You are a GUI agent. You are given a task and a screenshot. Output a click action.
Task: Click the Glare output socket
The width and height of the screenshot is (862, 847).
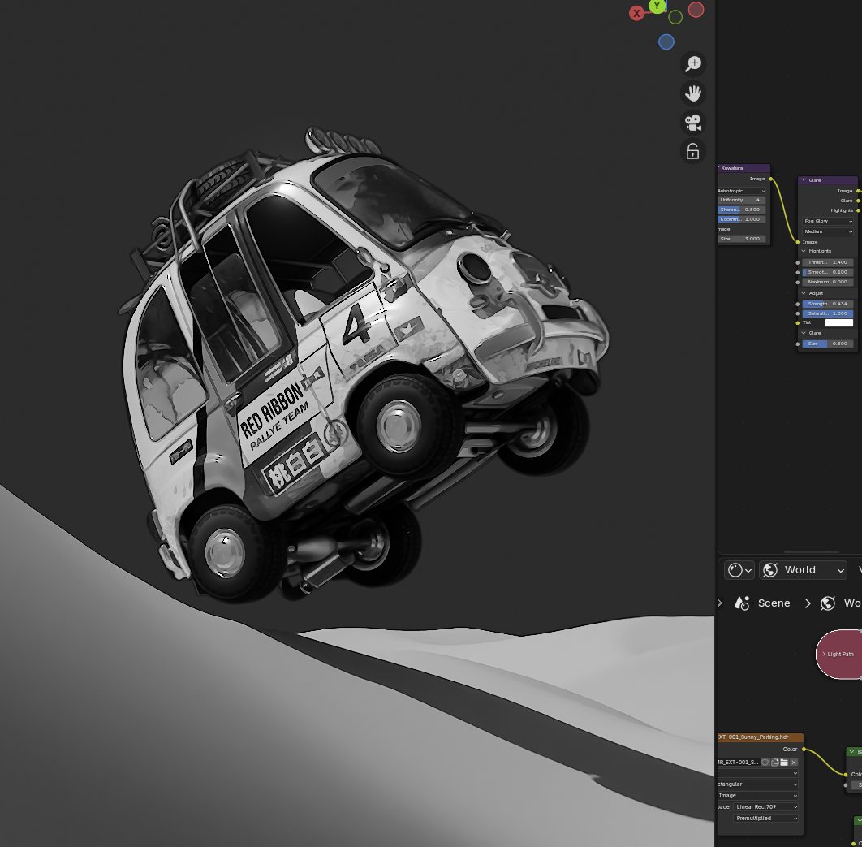[x=858, y=201]
